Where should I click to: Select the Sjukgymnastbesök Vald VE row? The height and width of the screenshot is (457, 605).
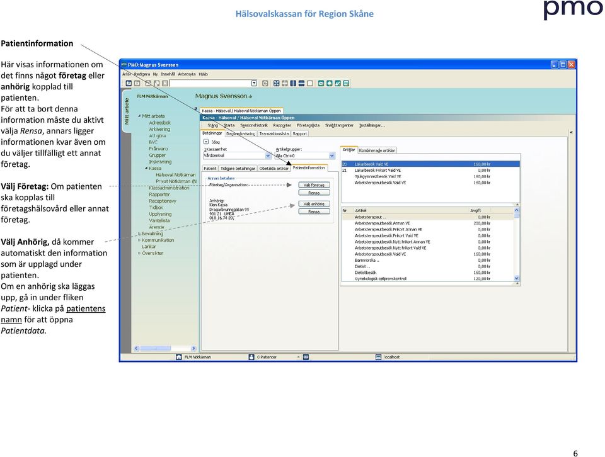click(430, 176)
